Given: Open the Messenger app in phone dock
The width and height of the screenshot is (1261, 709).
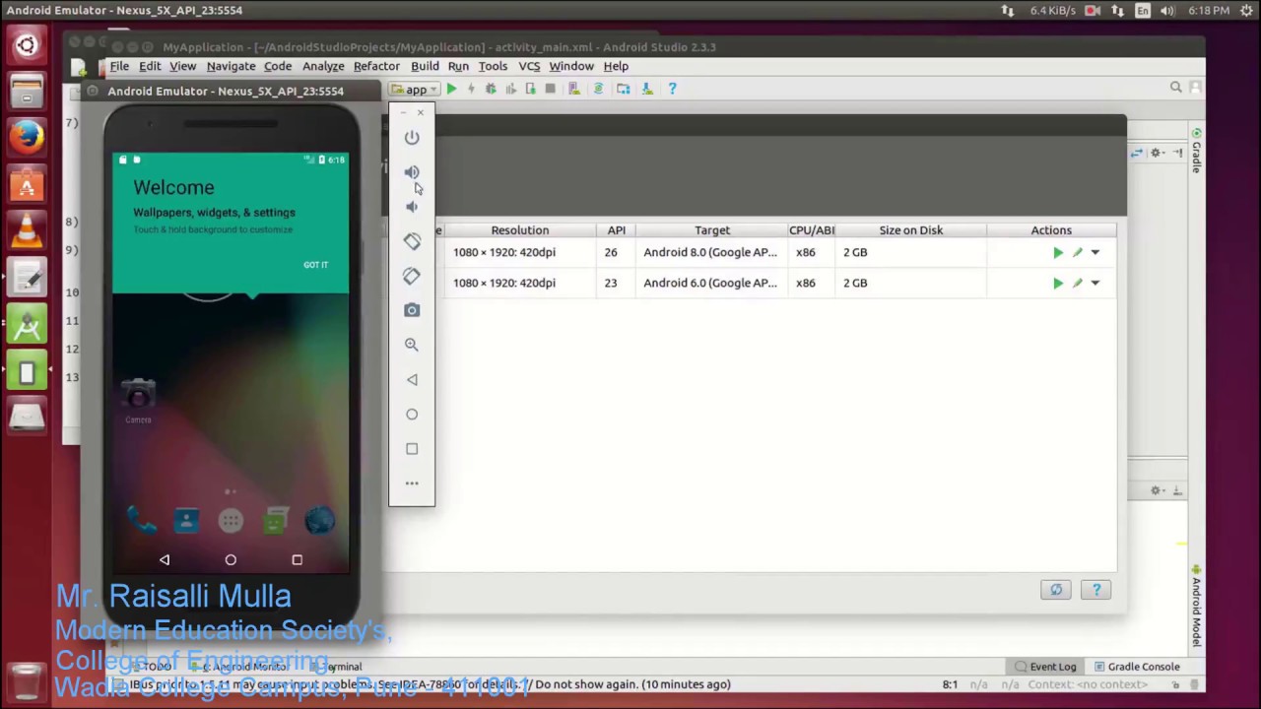Looking at the screenshot, I should click(275, 521).
